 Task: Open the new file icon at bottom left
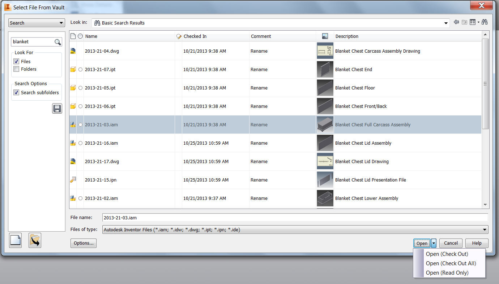pyautogui.click(x=15, y=240)
